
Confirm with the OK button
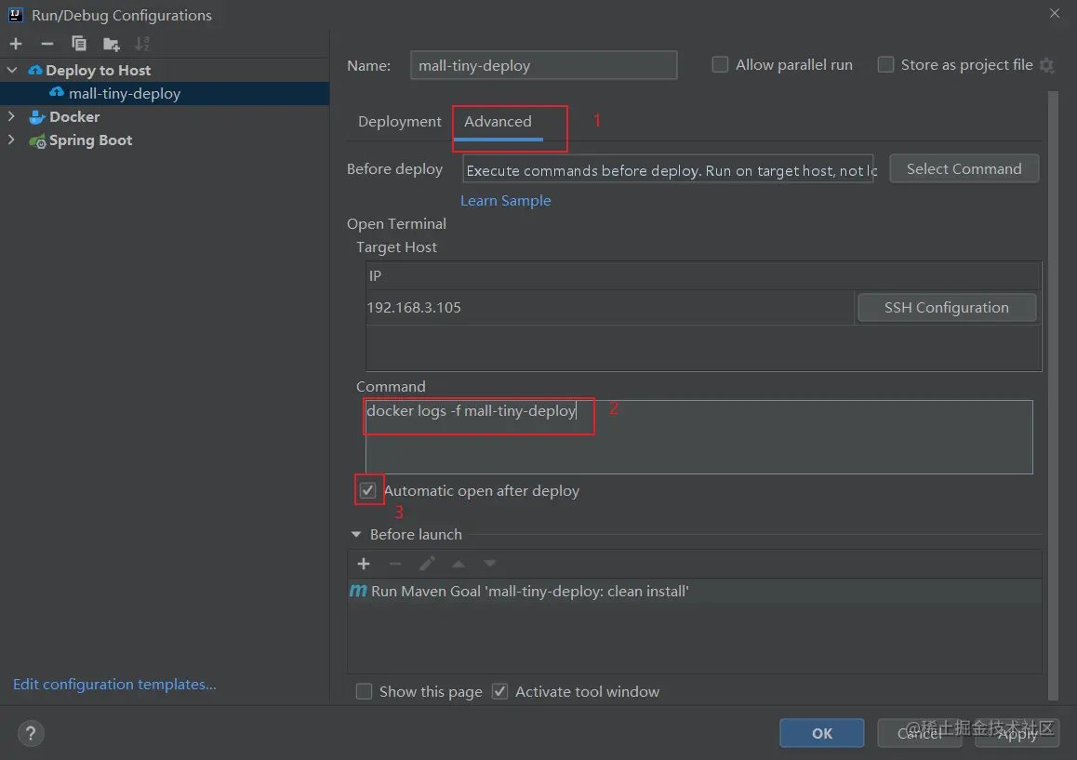(x=821, y=733)
